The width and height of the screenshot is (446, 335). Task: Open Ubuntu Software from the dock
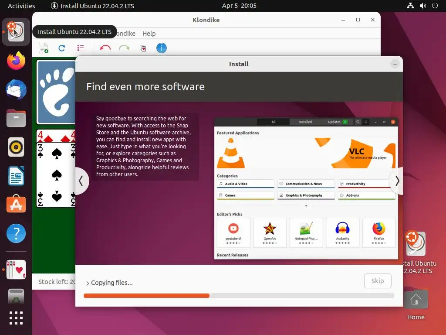(x=16, y=204)
